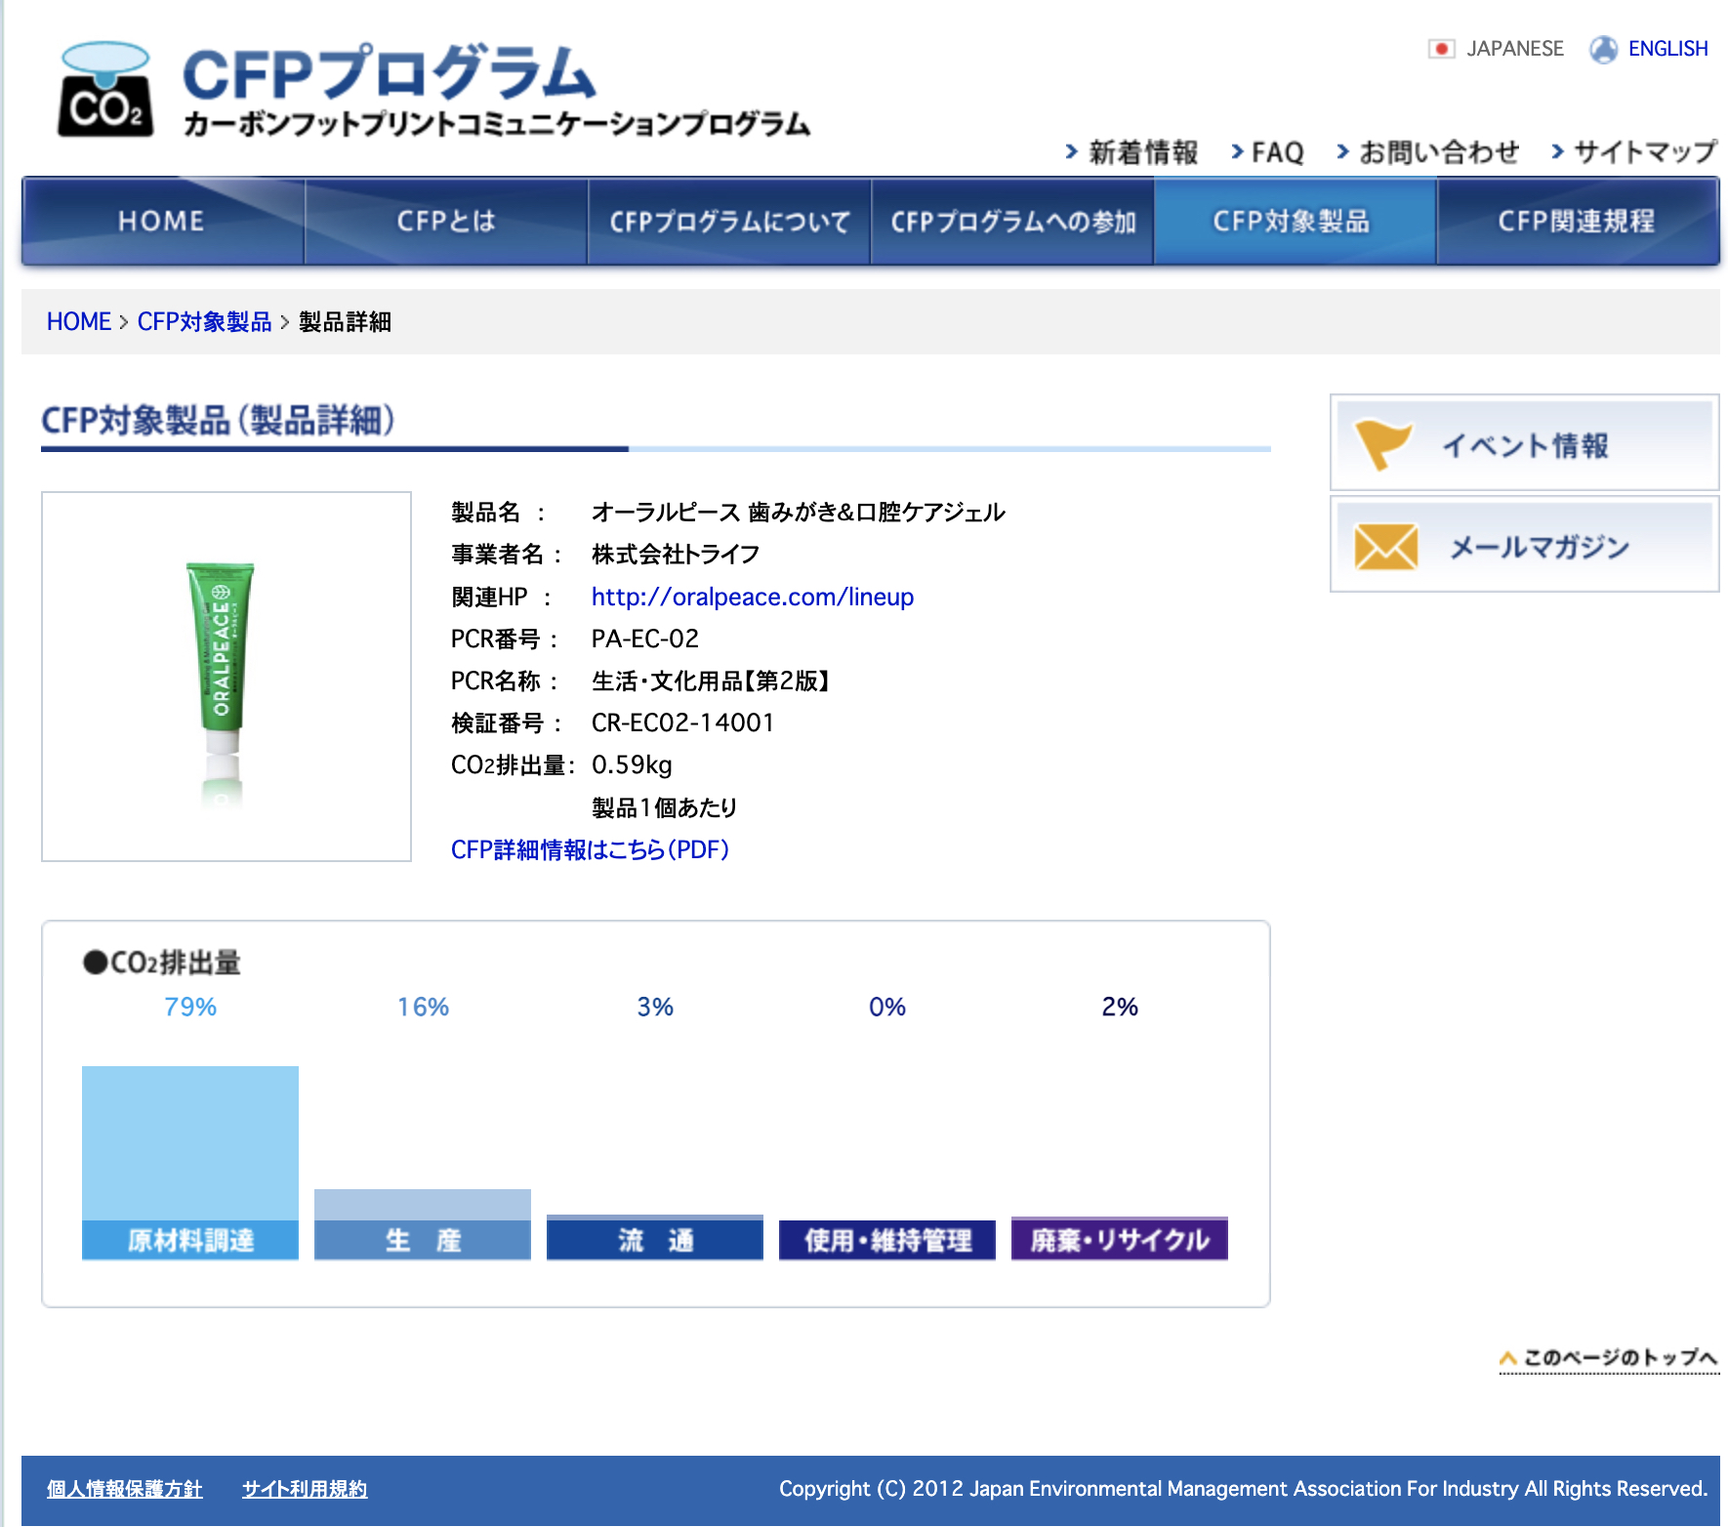This screenshot has width=1728, height=1527.
Task: Switch language to JAPANESE
Action: coord(1514,49)
